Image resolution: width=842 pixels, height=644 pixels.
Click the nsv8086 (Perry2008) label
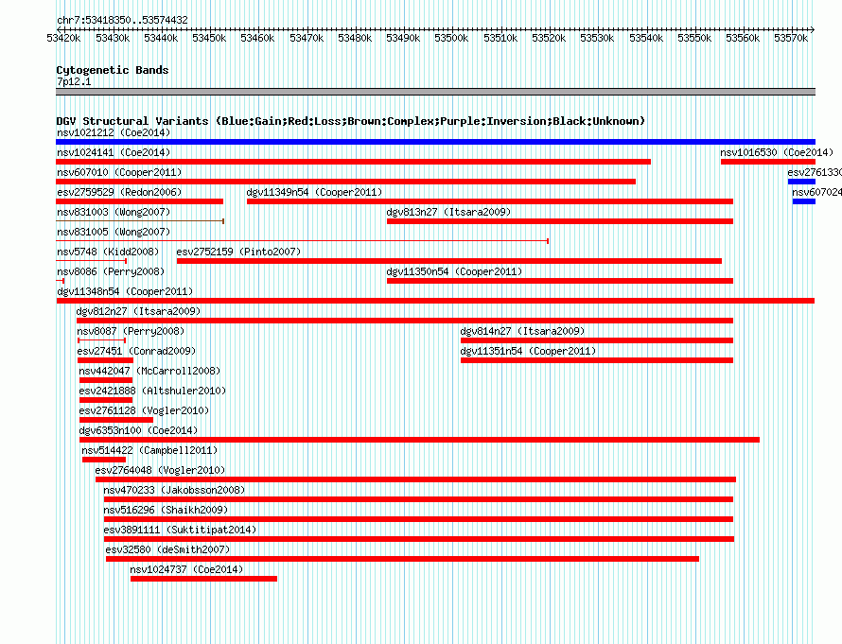click(x=111, y=271)
